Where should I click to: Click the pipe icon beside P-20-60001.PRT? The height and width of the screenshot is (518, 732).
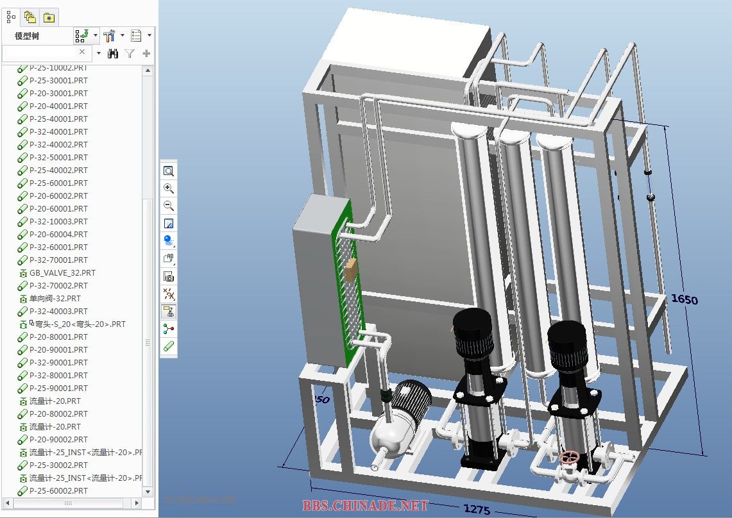22,209
